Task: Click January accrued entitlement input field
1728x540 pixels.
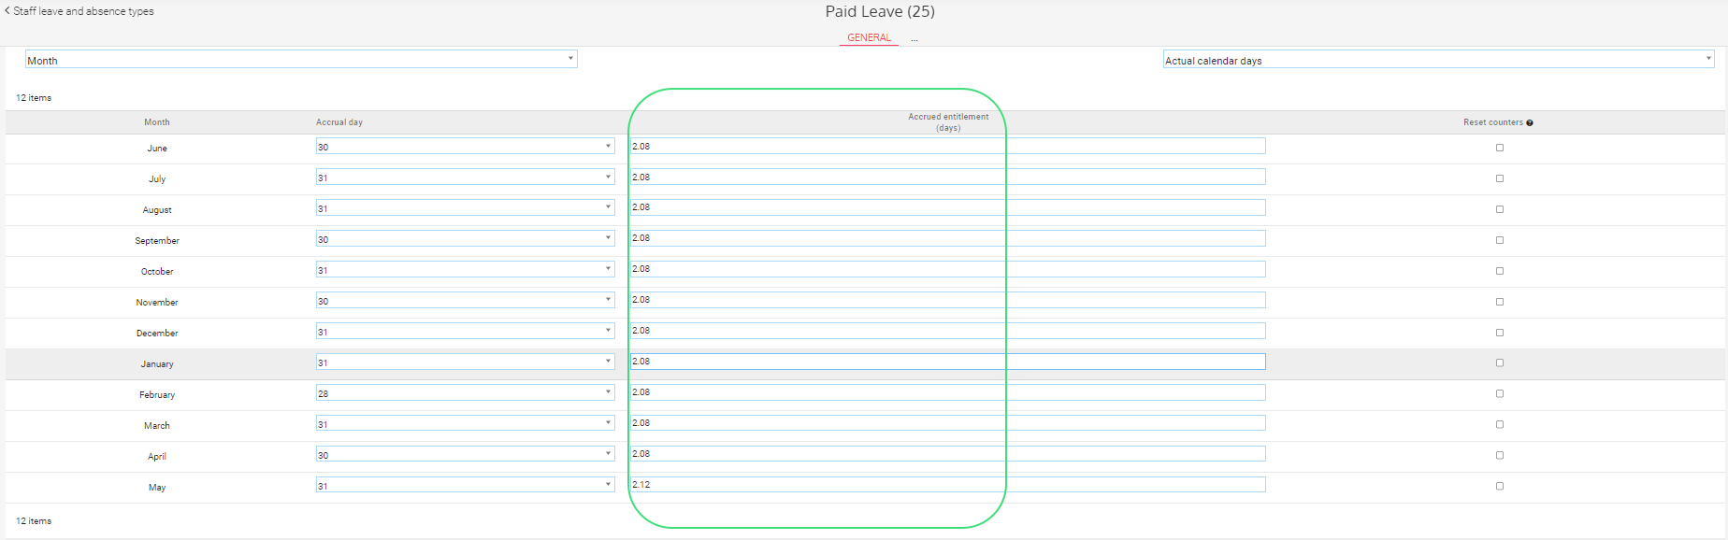Action: pyautogui.click(x=947, y=362)
